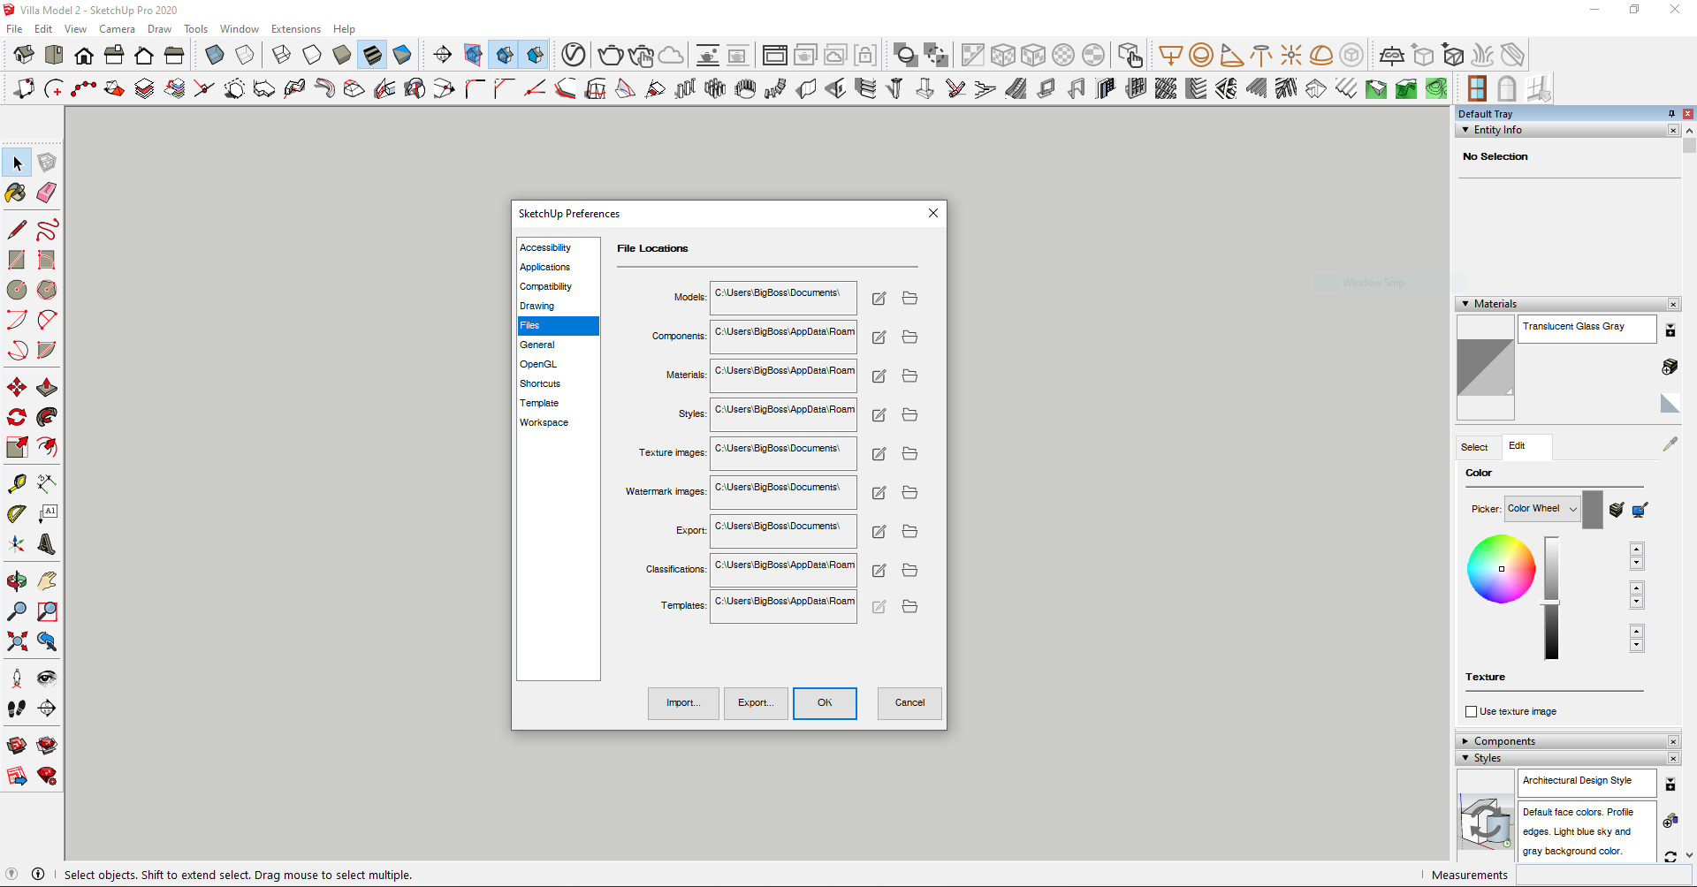Screen dimensions: 1697x887
Task: Select OpenGL preferences category
Action: coord(559,365)
